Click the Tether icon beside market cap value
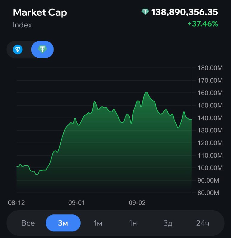The height and width of the screenshot is (238, 231). 145,12
